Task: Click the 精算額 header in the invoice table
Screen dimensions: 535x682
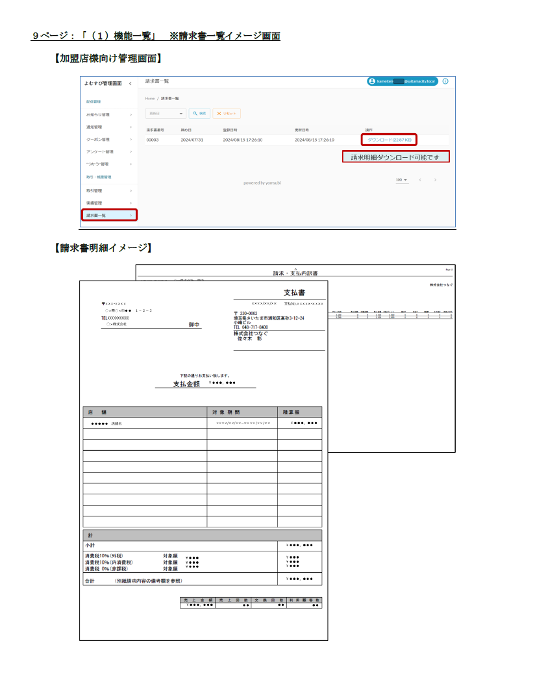Action: [291, 412]
